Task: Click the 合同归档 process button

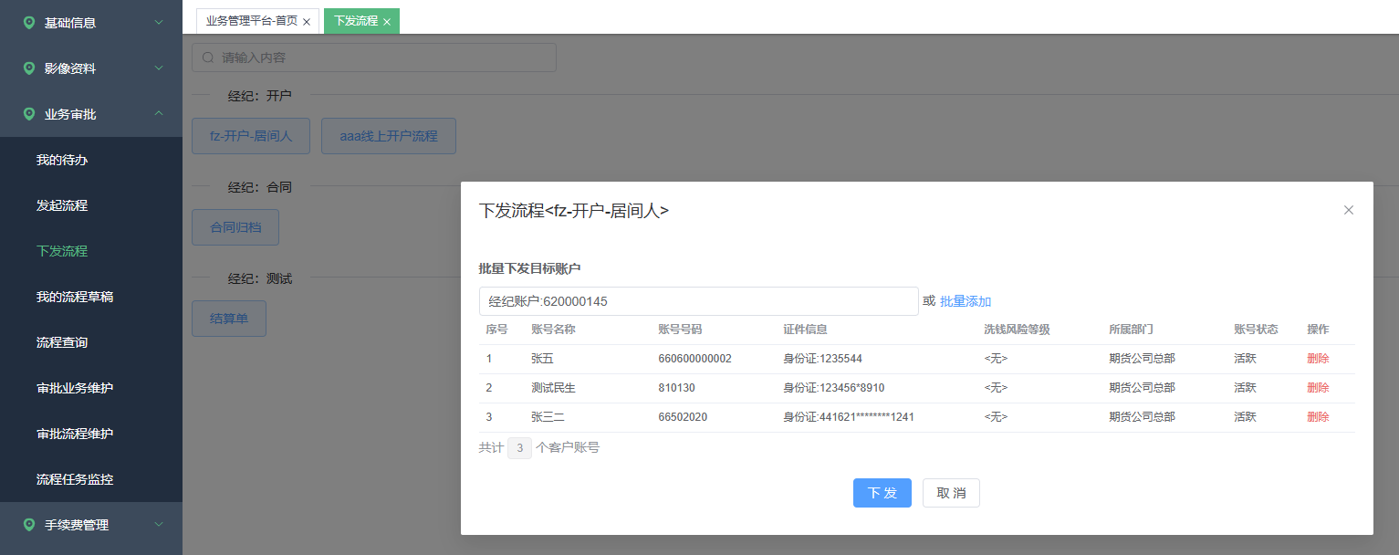Action: click(235, 227)
